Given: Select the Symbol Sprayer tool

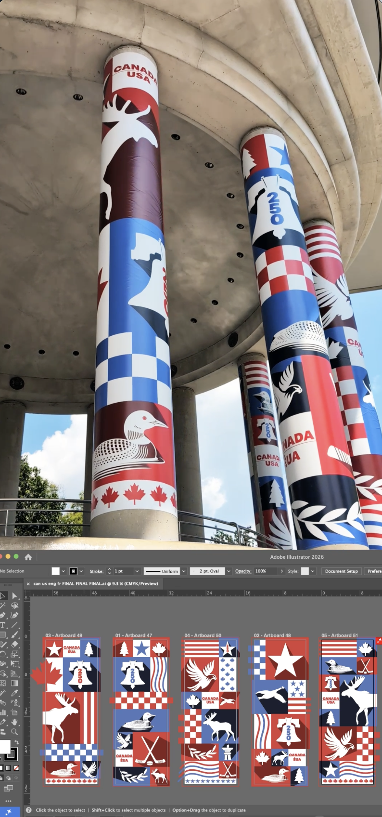Looking at the screenshot, I should pyautogui.click(x=14, y=702).
